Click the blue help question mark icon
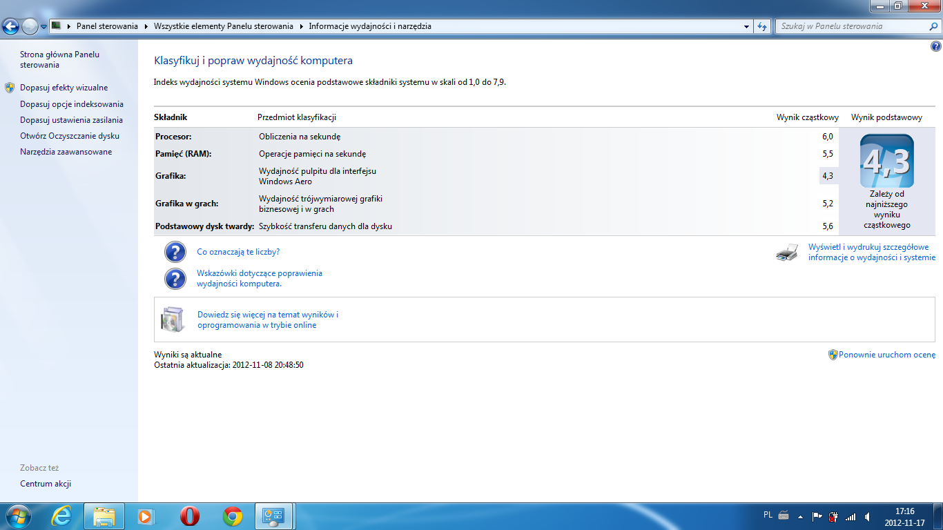 [x=936, y=47]
